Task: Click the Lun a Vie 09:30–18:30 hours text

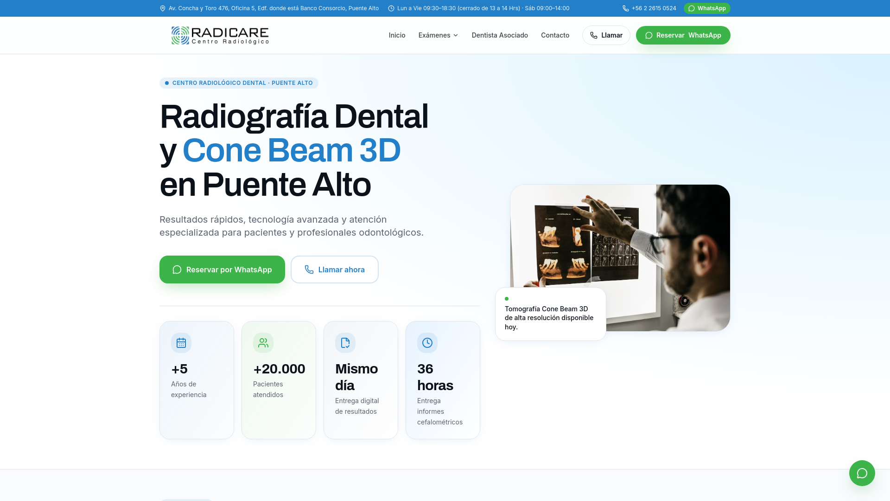Action: tap(483, 8)
